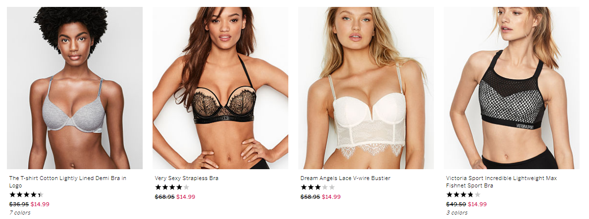
Task: Click the 3 colors label under the Sport Bra
Action: pyautogui.click(x=457, y=213)
